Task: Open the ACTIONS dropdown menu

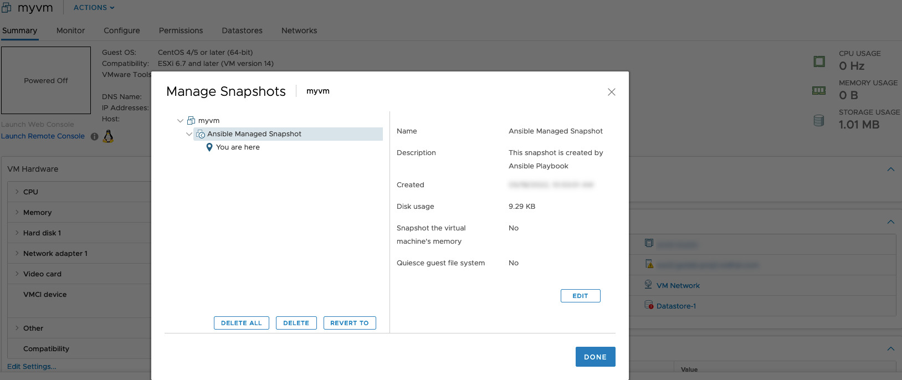Action: tap(94, 8)
